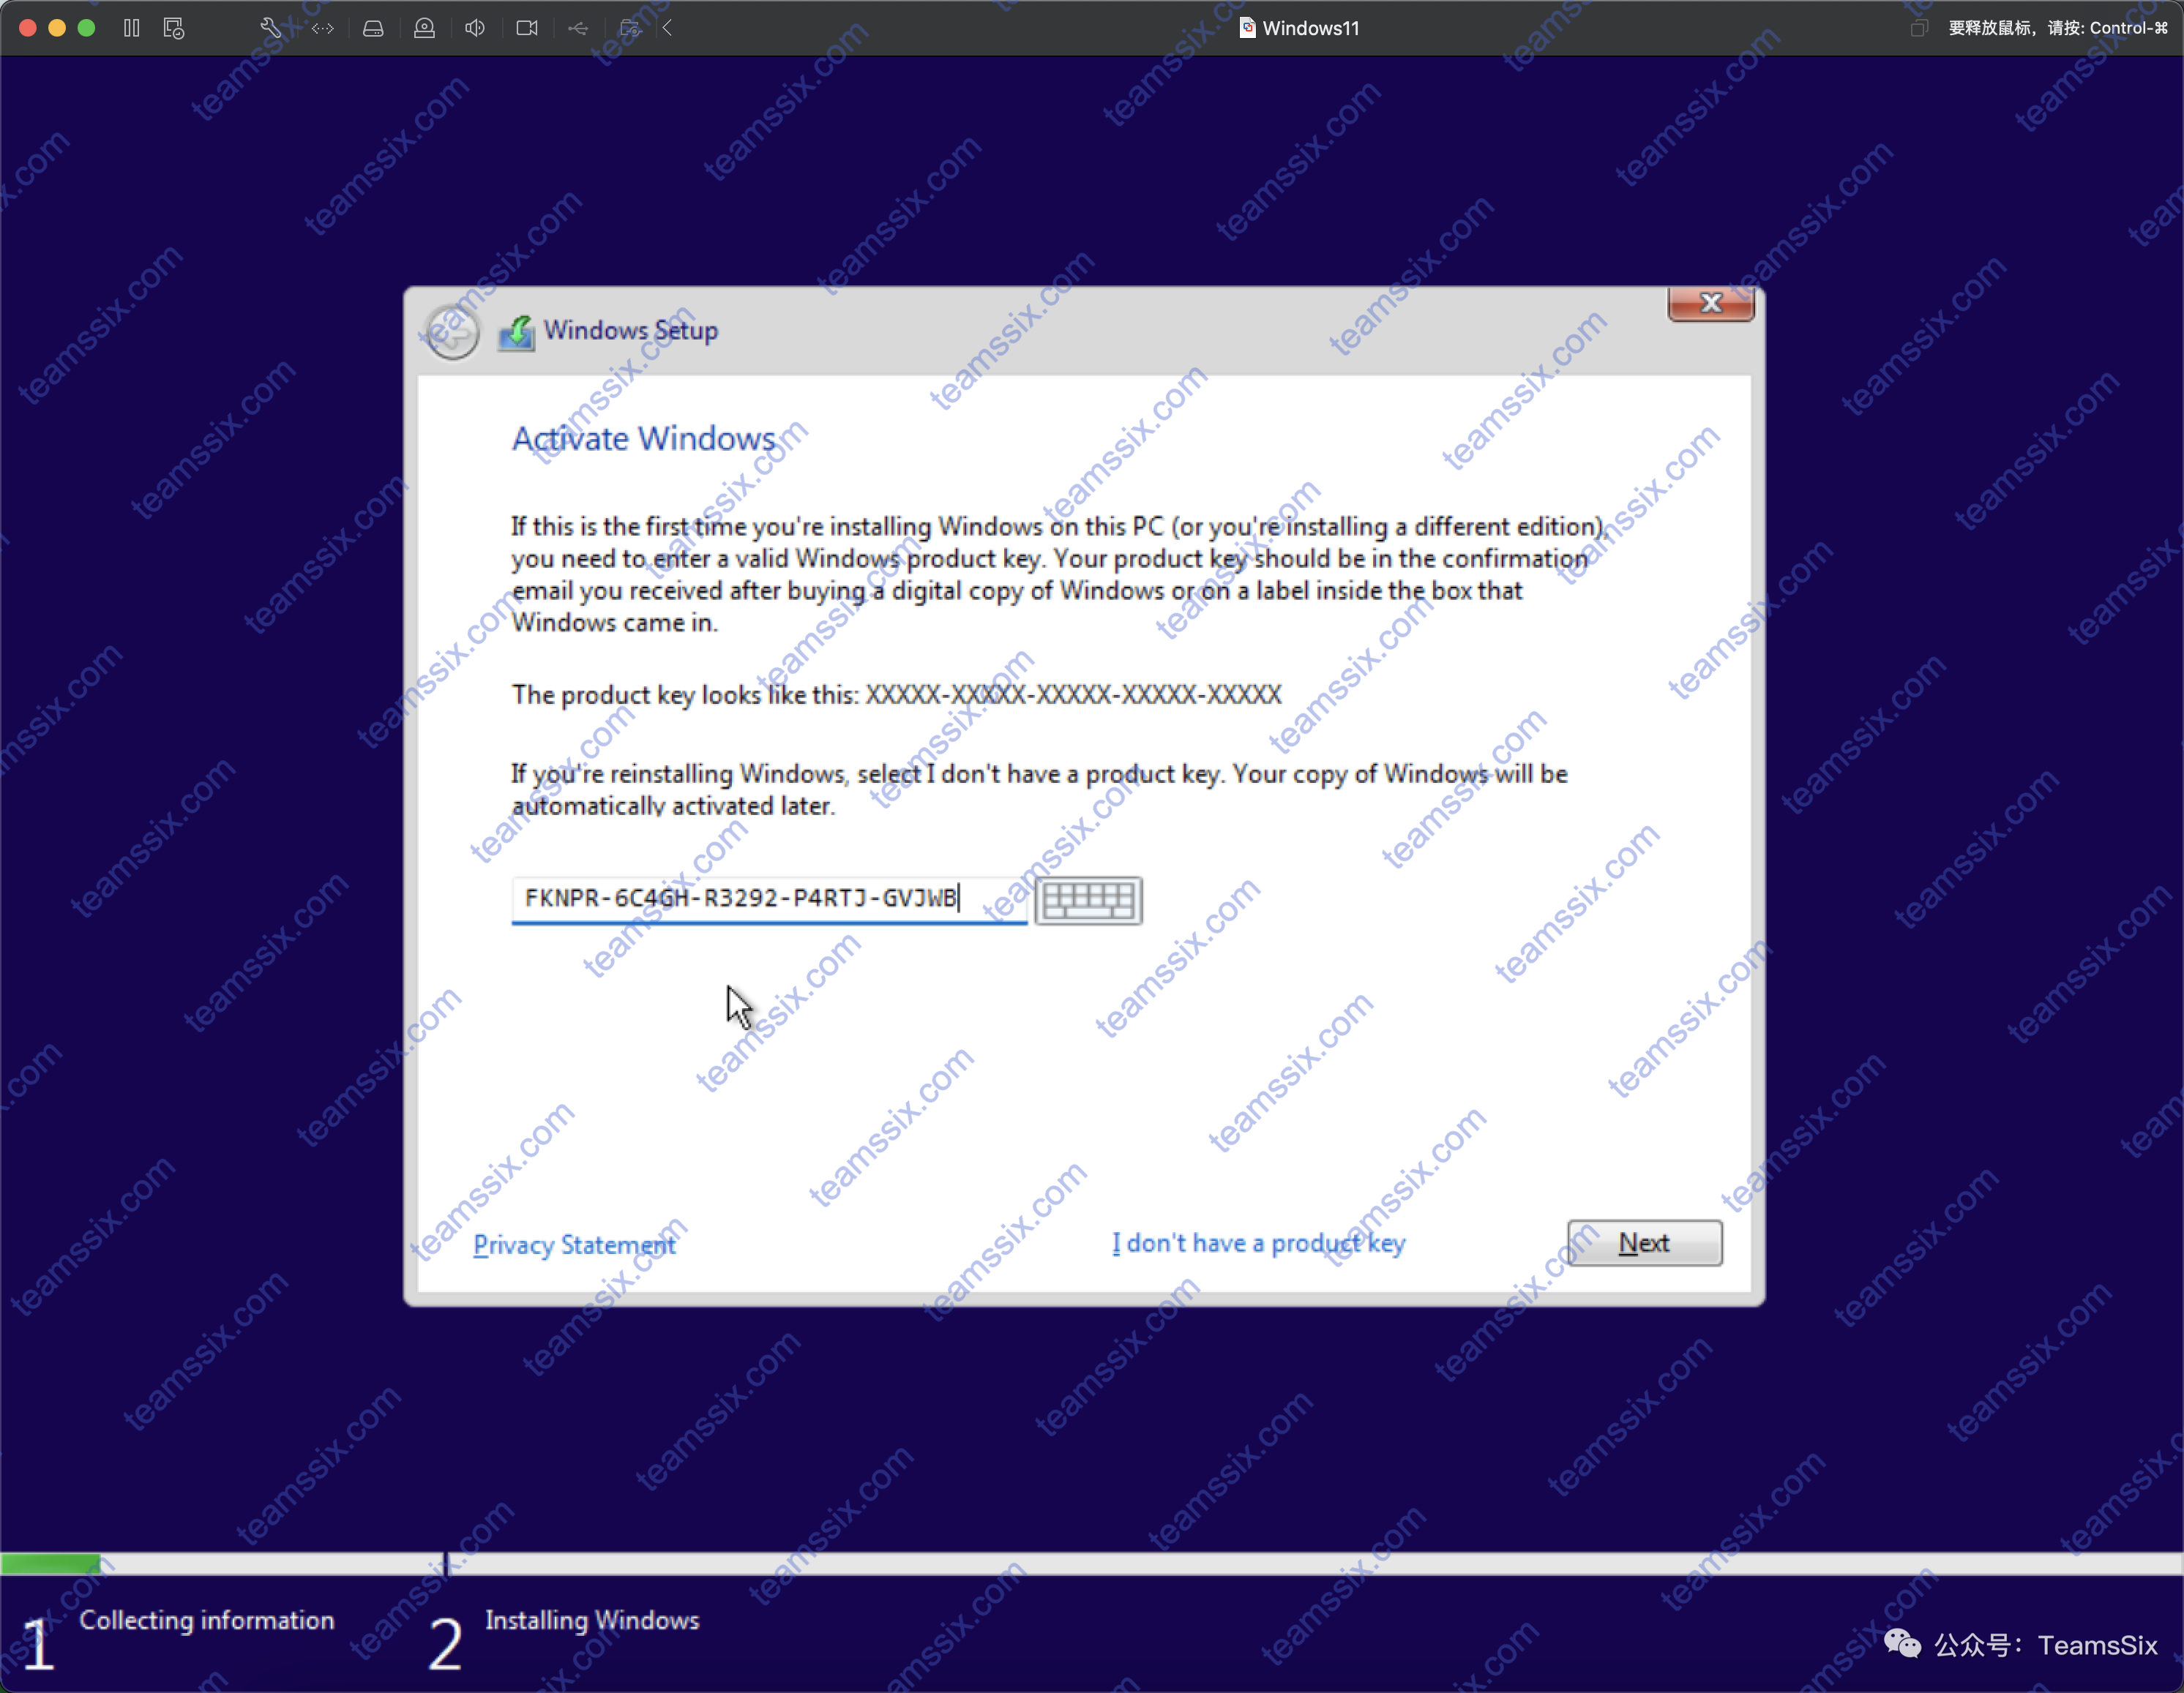Click the view mode icon near release-mouse hint
Image resolution: width=2184 pixels, height=1693 pixels.
point(1918,28)
